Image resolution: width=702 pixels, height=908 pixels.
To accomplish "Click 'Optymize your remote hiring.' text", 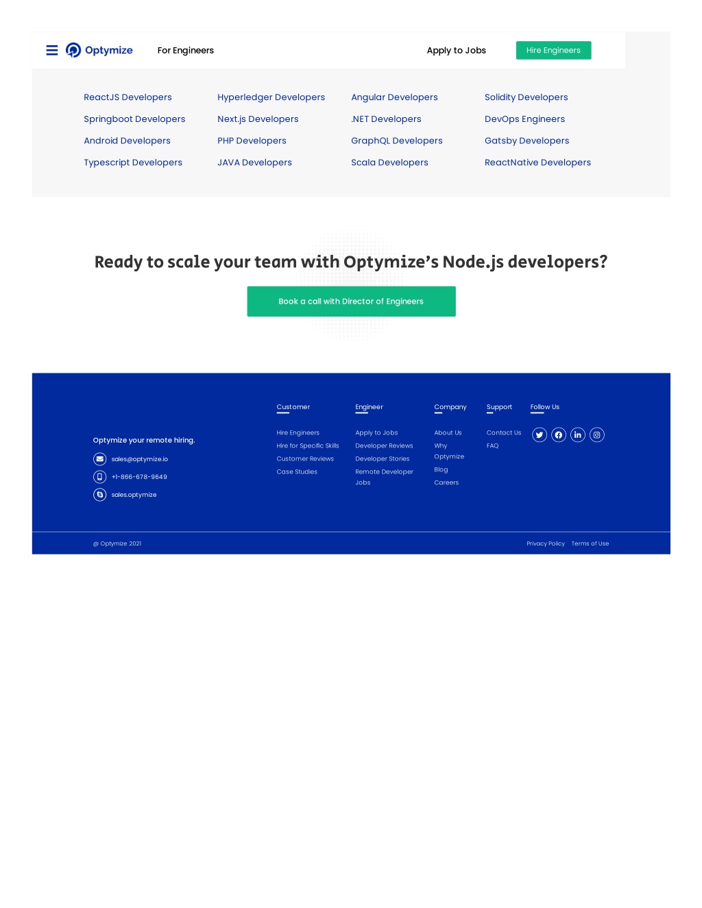I will coord(144,441).
